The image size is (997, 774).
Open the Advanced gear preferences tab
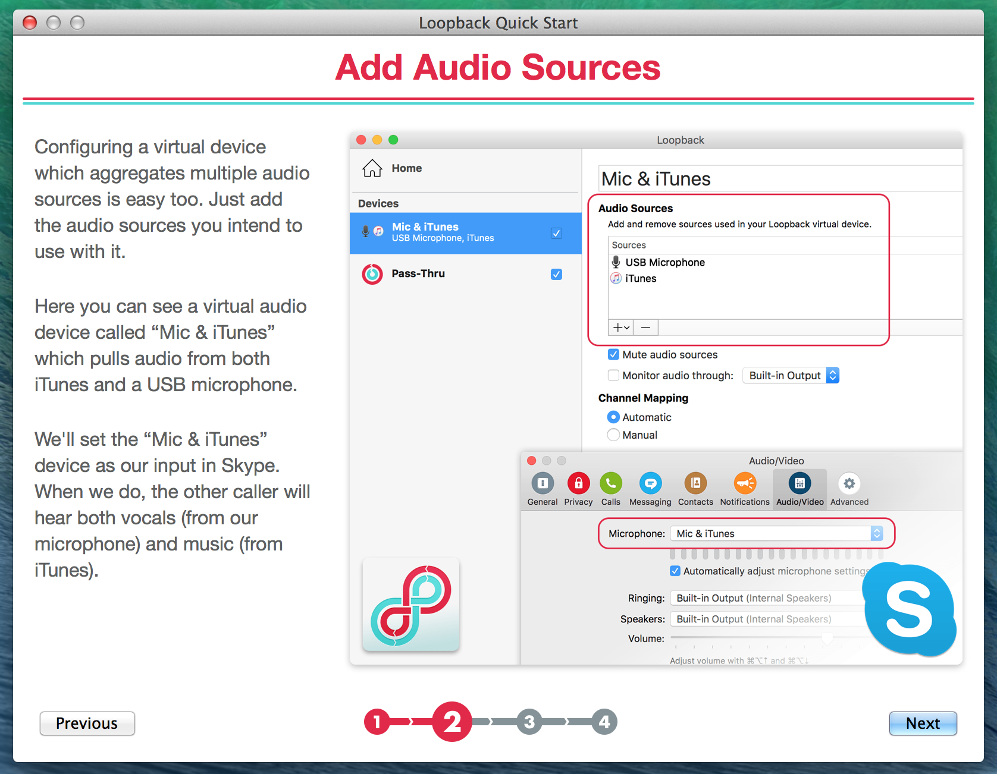click(x=849, y=489)
